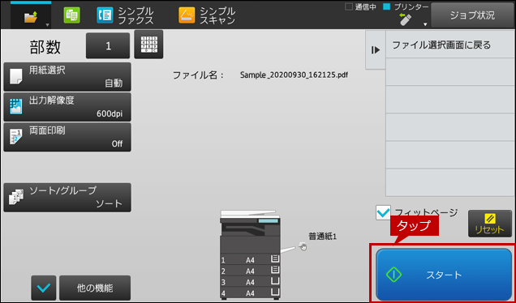
Task: Select paper tray 2 A4 on machine
Action: click(x=250, y=271)
